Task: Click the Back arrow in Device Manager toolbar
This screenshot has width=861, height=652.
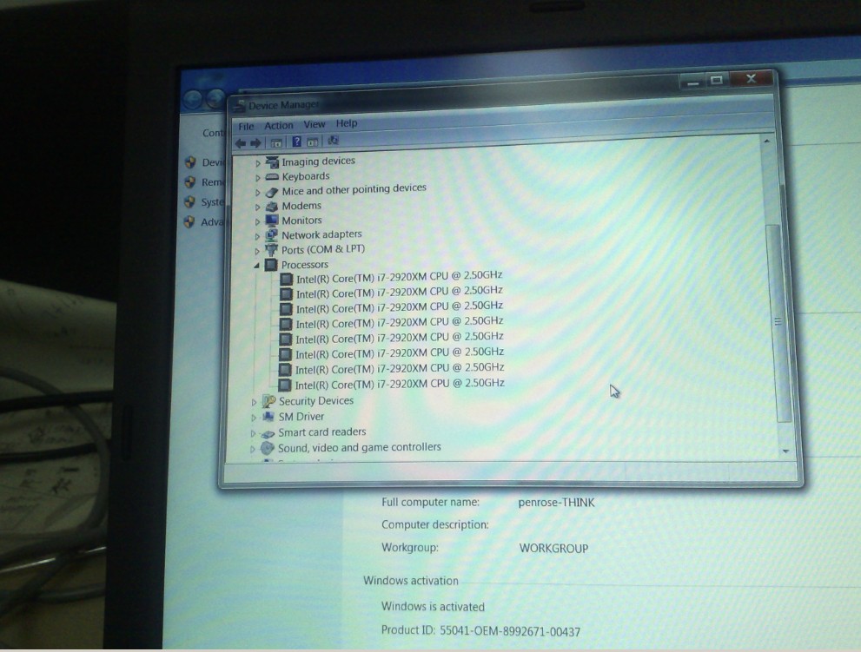Action: pos(241,143)
